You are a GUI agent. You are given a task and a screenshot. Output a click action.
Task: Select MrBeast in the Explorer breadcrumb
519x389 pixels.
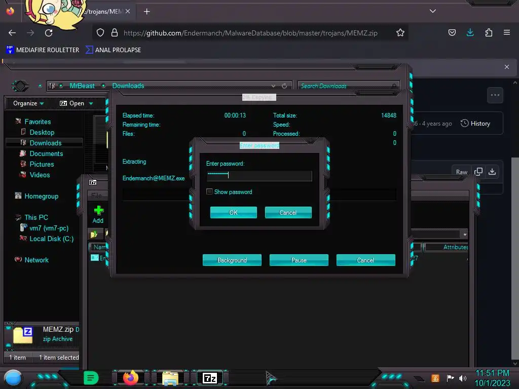[82, 86]
